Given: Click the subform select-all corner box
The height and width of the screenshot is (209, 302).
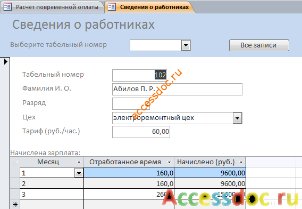Looking at the screenshot, I should 15,162.
